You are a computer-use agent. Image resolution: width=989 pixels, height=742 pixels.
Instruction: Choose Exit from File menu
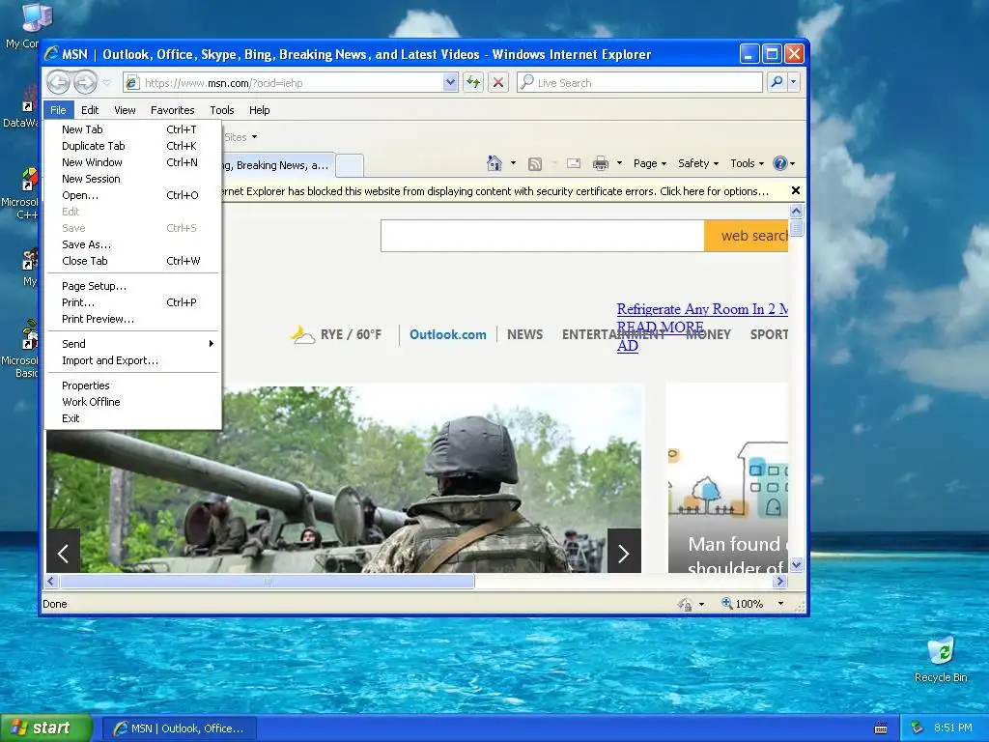coord(133,418)
